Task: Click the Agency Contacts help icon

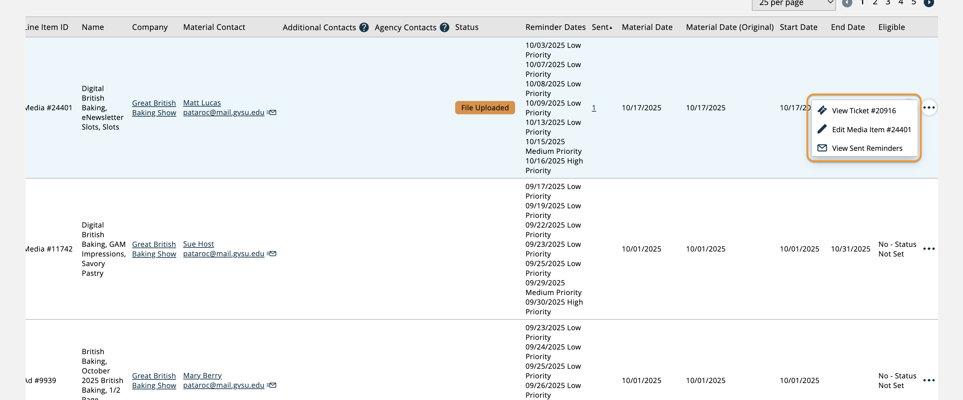Action: coord(444,27)
